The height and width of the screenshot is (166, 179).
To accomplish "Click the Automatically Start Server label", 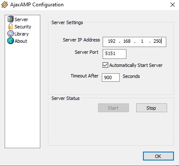I will click(x=136, y=65).
